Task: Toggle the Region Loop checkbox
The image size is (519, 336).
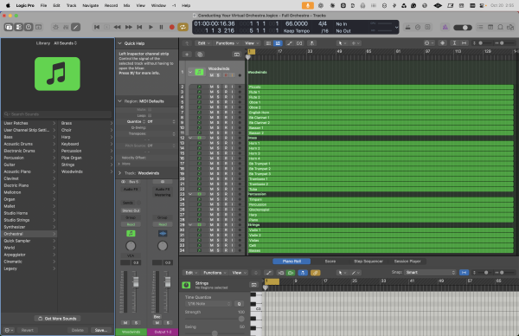Action: (150, 116)
